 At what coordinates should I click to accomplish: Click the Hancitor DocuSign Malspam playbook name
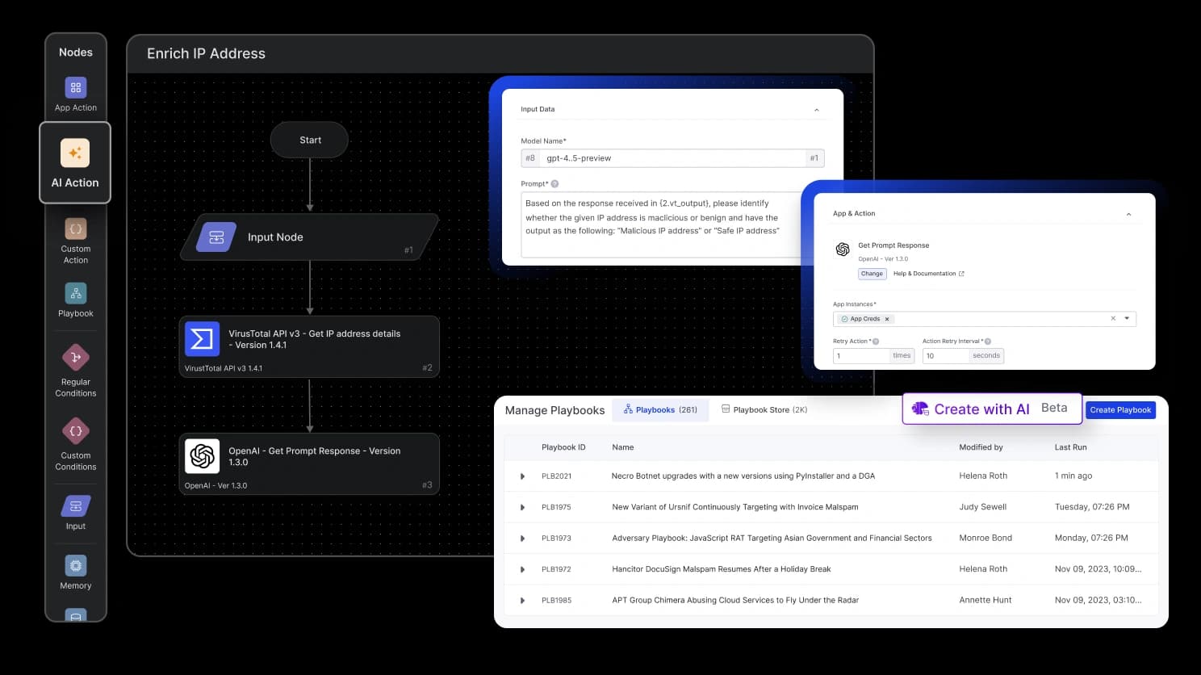[722, 569]
